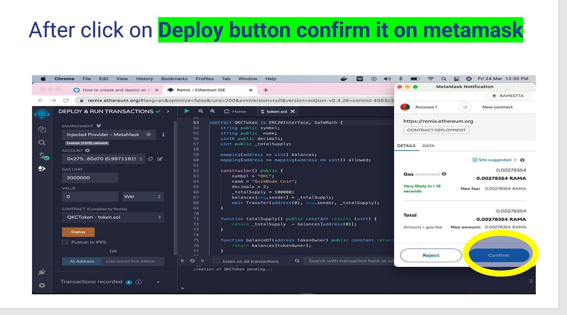Click the transaction hash search field

point(348,261)
